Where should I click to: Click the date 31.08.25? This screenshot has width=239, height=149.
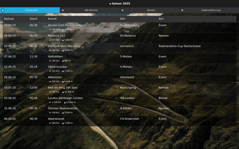[x=10, y=108]
